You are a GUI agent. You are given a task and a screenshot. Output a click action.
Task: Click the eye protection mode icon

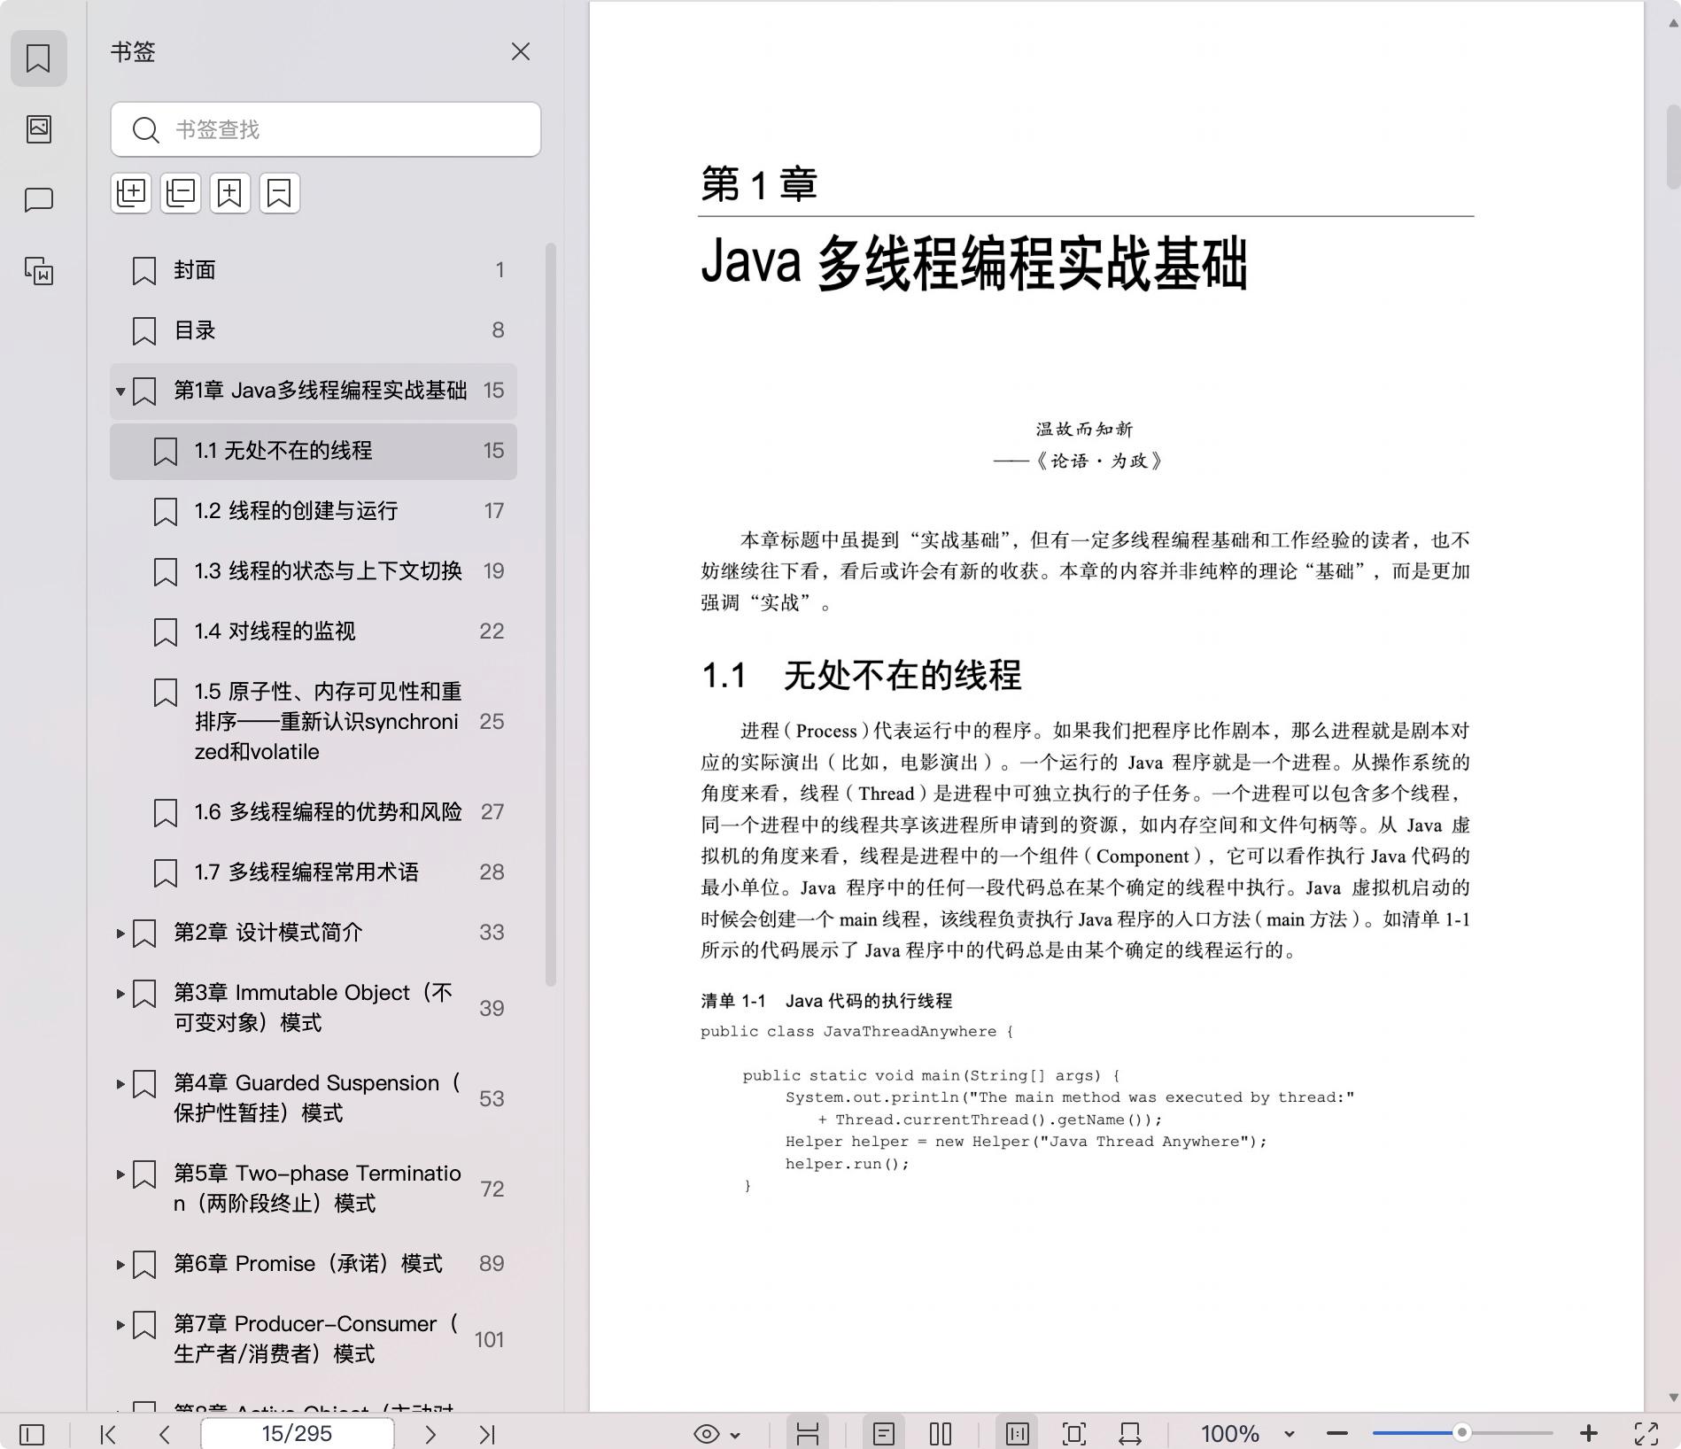(707, 1434)
